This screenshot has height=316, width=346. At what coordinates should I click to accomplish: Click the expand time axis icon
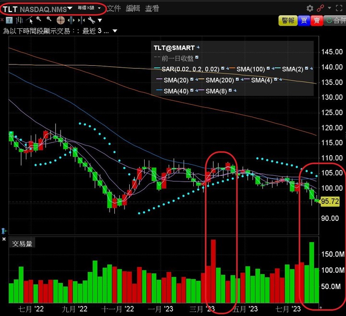(x=71, y=21)
